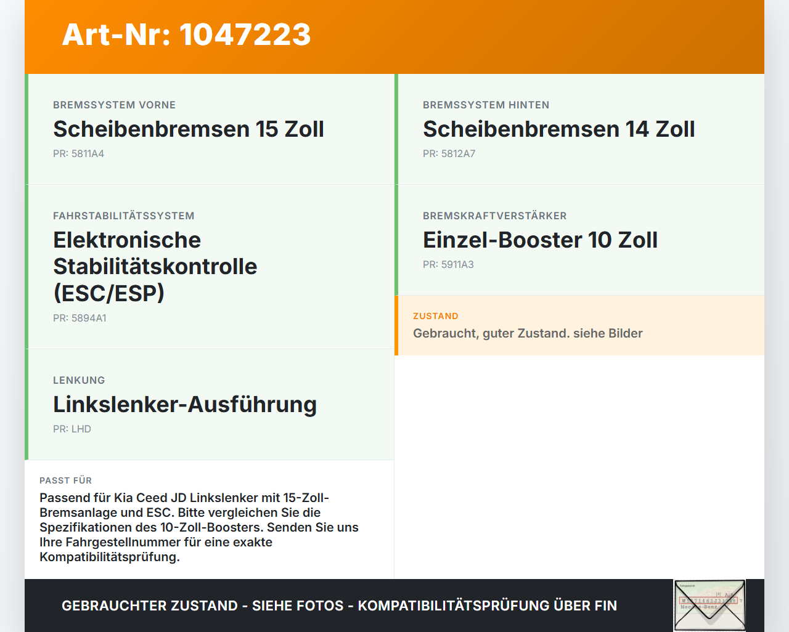Image resolution: width=789 pixels, height=632 pixels.
Task: Click the Bremssystem Vorne label
Action: pyautogui.click(x=114, y=105)
